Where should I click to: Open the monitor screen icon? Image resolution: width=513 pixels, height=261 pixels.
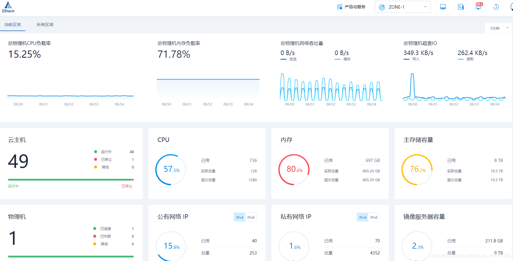coord(443,7)
